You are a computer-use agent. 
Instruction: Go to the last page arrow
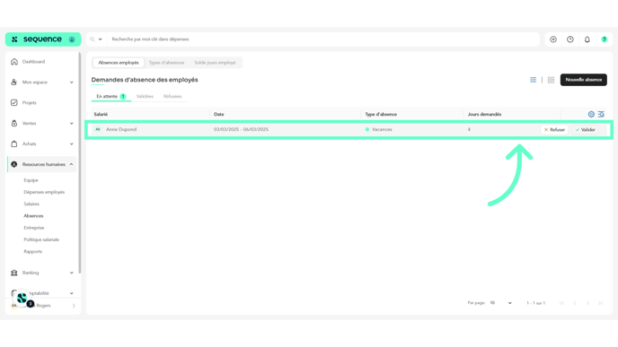click(x=601, y=303)
